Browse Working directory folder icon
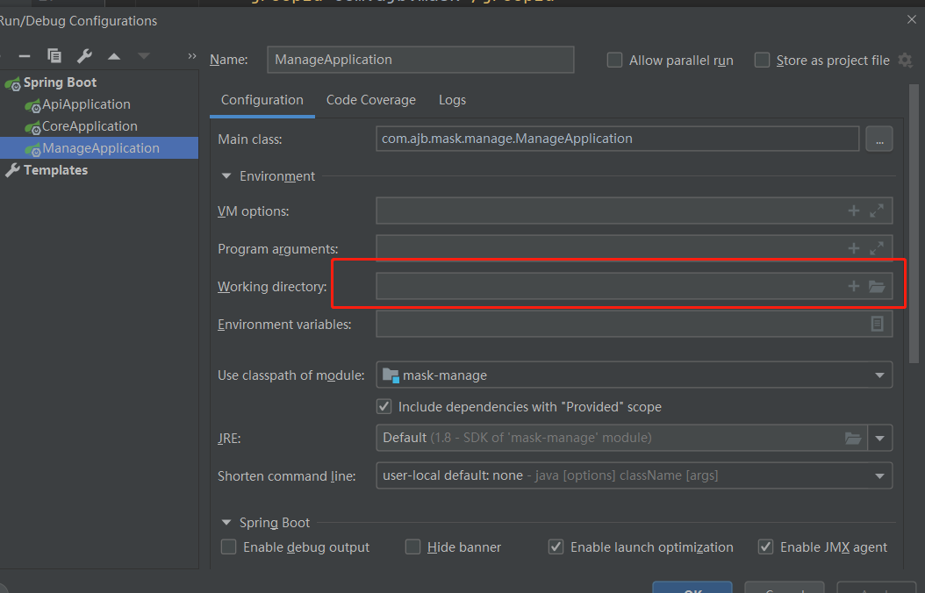Image resolution: width=925 pixels, height=593 pixels. click(877, 287)
